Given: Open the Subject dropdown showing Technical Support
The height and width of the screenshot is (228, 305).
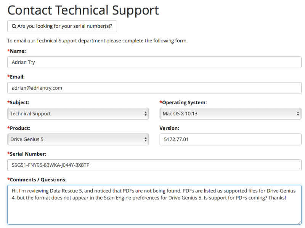Looking at the screenshot, I should pyautogui.click(x=78, y=113).
